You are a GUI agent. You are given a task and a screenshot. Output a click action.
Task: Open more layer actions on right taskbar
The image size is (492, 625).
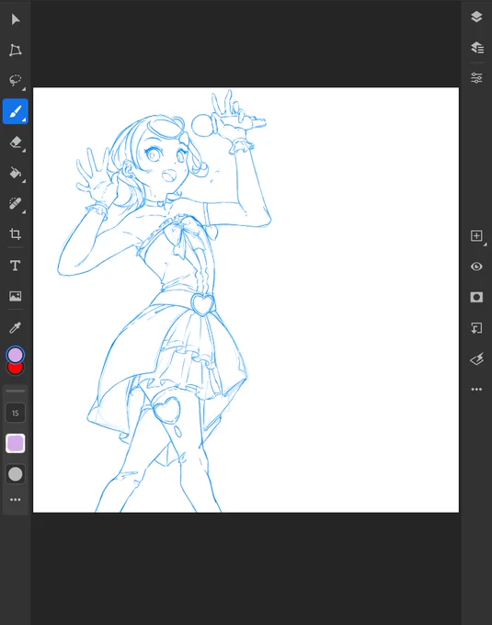click(x=476, y=389)
